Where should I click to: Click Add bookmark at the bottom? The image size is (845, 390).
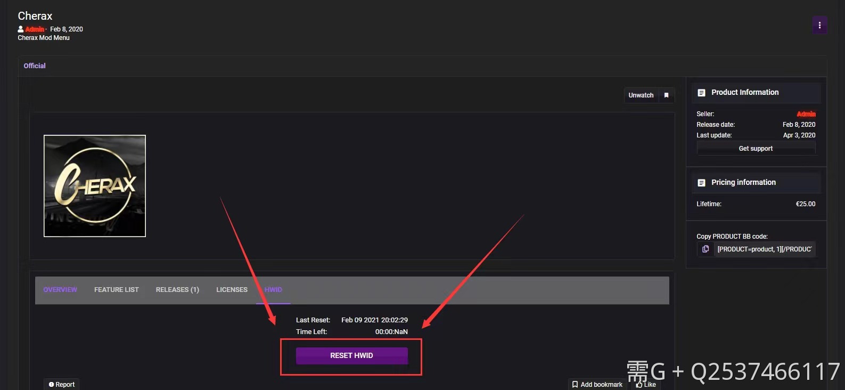597,384
